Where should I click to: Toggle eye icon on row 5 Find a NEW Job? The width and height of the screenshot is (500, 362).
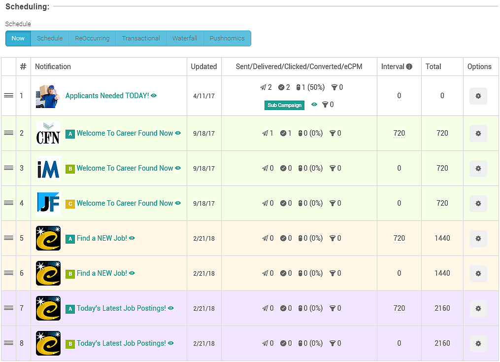click(132, 238)
